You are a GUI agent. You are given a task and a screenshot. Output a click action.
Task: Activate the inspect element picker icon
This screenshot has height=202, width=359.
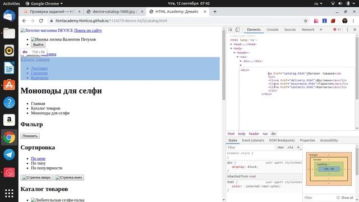[x=231, y=30]
